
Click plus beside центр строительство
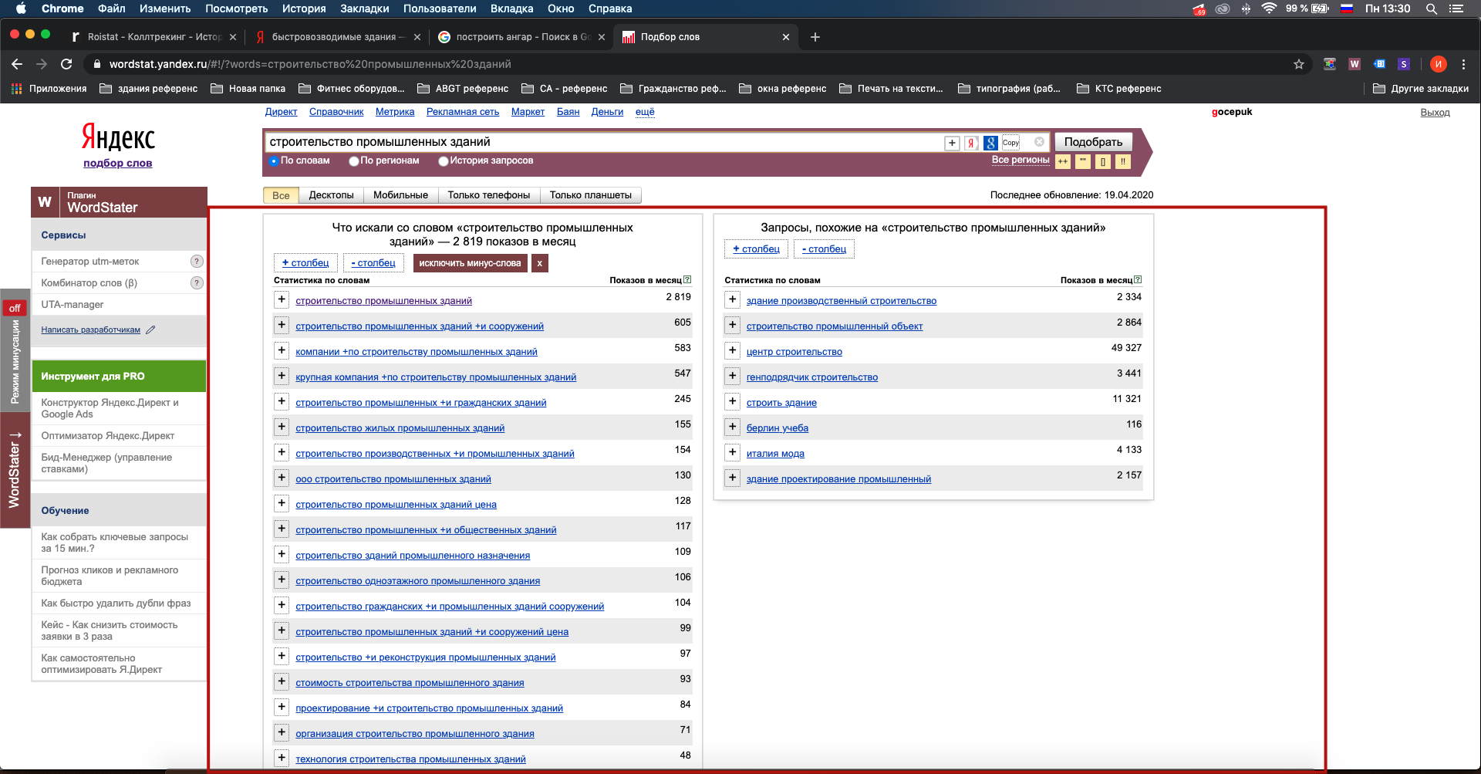coord(733,350)
